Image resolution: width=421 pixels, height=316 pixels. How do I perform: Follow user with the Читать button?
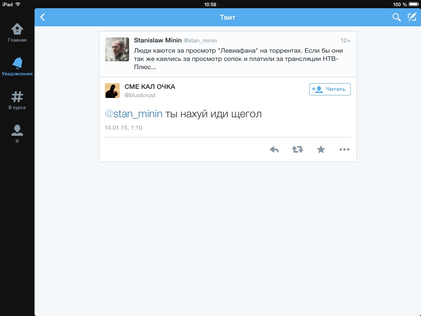(x=330, y=89)
